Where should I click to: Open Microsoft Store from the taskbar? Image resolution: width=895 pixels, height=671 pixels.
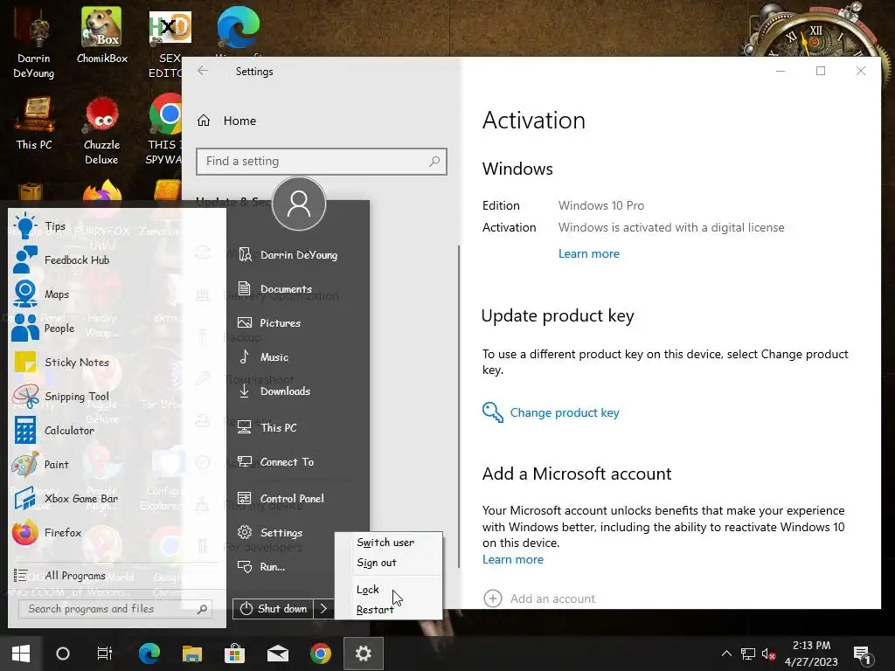tap(234, 654)
